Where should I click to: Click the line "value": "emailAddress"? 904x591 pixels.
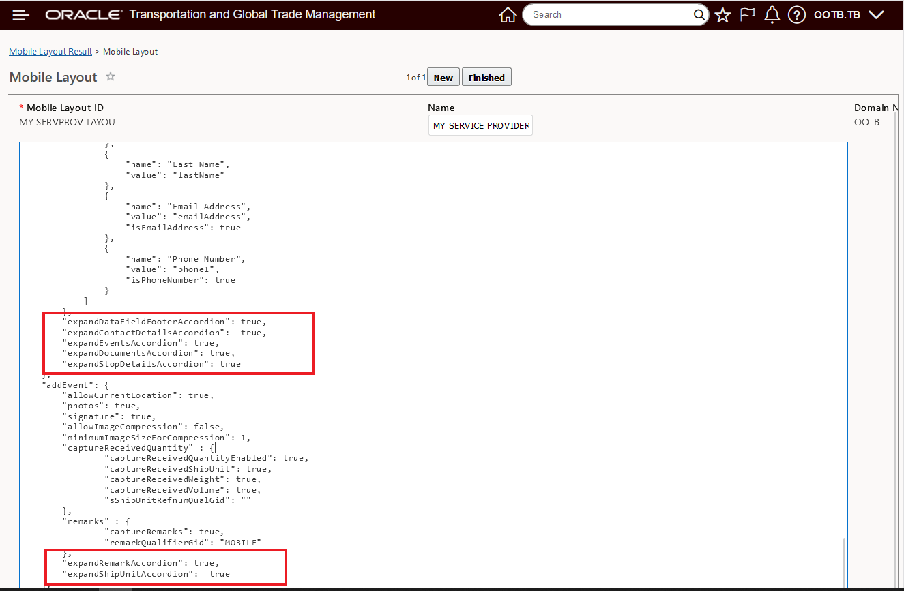coord(188,217)
